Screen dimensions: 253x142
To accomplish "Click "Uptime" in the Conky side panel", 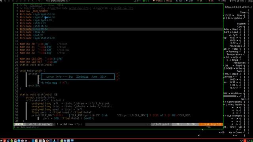I will click(x=238, y=18).
